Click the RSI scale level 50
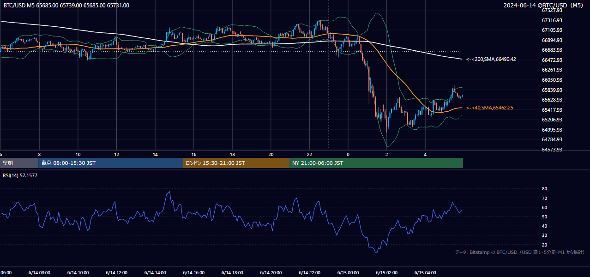This screenshot has width=590, height=277. (544, 217)
